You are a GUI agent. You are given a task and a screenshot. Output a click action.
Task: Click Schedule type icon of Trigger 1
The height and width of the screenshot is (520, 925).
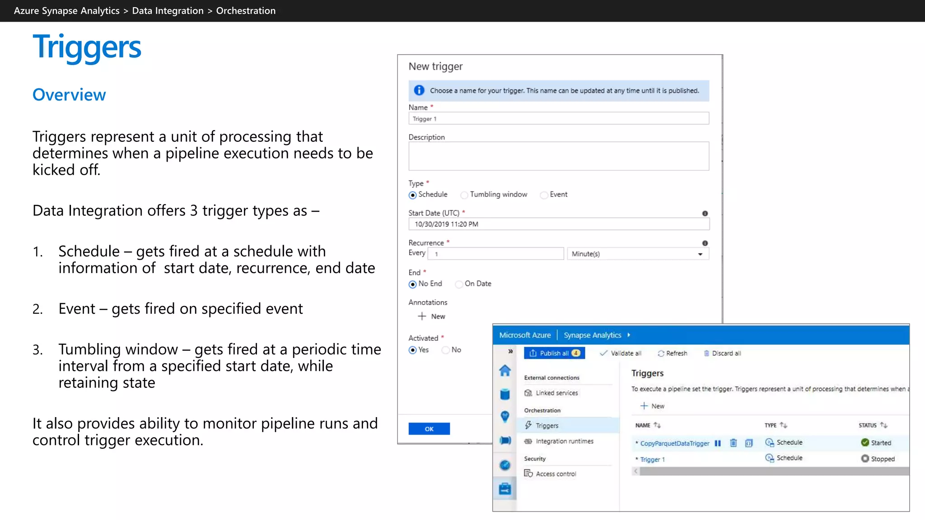tap(770, 458)
